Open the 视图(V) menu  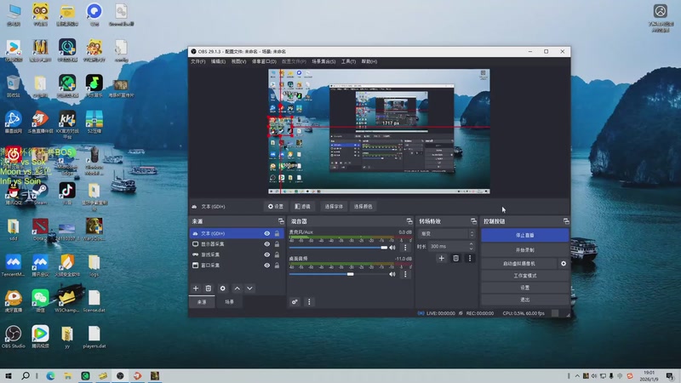tap(238, 61)
